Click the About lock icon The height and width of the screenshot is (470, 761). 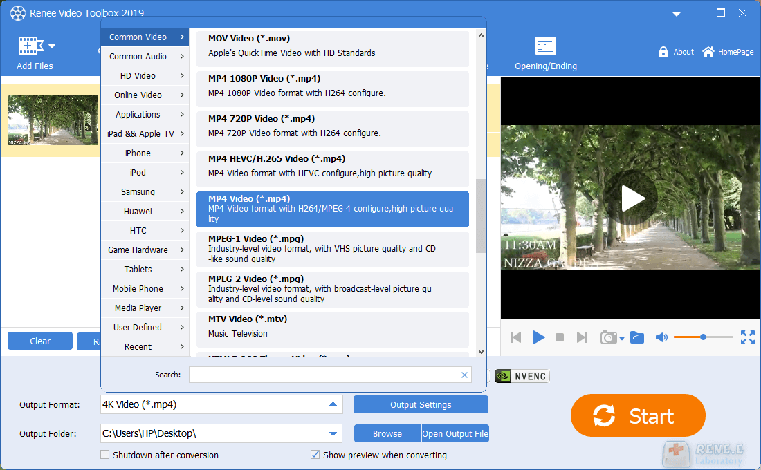click(x=663, y=52)
